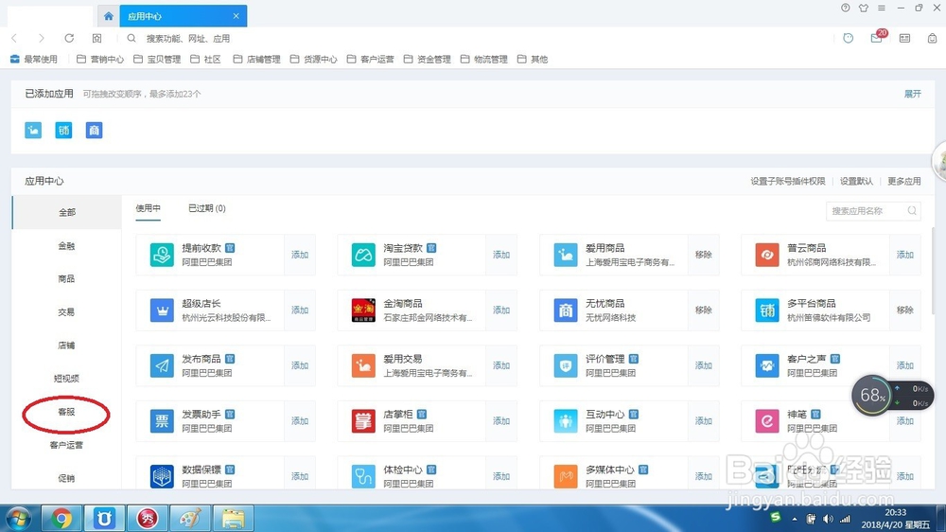Image resolution: width=946 pixels, height=532 pixels.
Task: Click the 客户之声 app icon
Action: point(767,366)
